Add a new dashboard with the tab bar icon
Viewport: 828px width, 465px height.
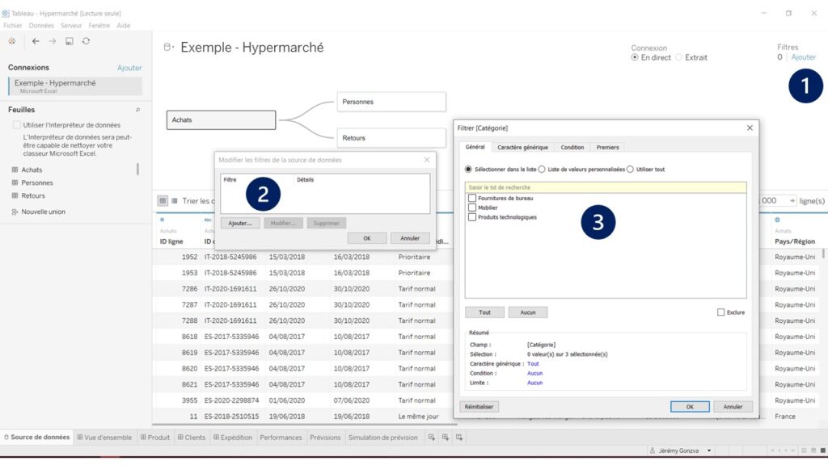(x=446, y=437)
